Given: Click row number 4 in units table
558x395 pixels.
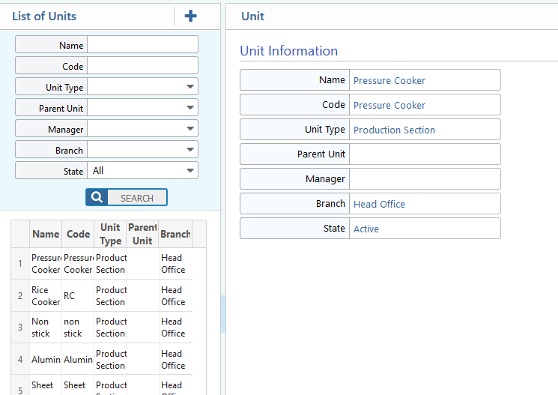Looking at the screenshot, I should coord(20,359).
